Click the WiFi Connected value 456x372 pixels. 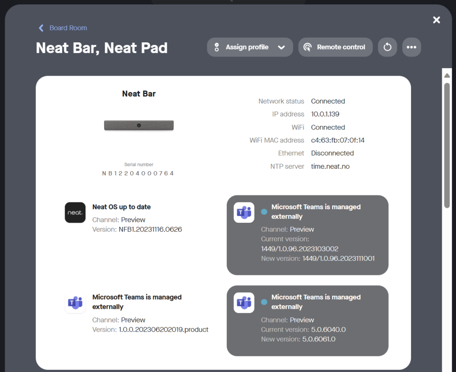pyautogui.click(x=328, y=127)
